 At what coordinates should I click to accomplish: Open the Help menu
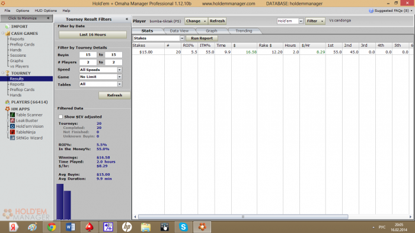click(x=66, y=11)
